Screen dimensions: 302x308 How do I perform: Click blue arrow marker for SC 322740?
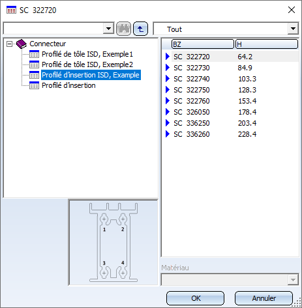(168, 79)
